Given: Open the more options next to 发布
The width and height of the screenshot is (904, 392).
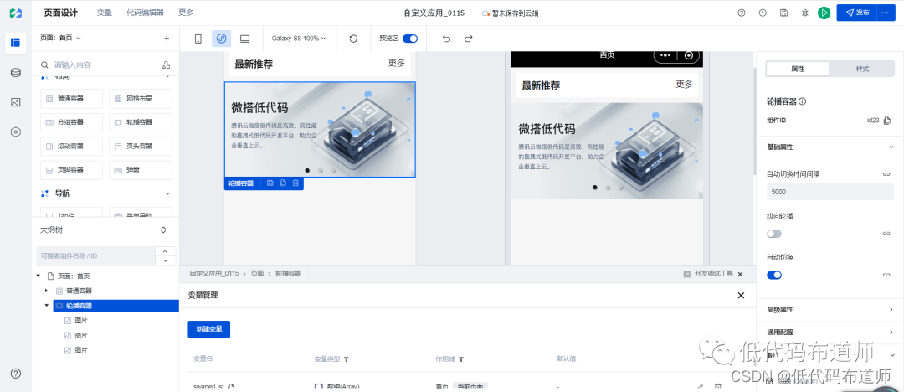Looking at the screenshot, I should tap(886, 13).
